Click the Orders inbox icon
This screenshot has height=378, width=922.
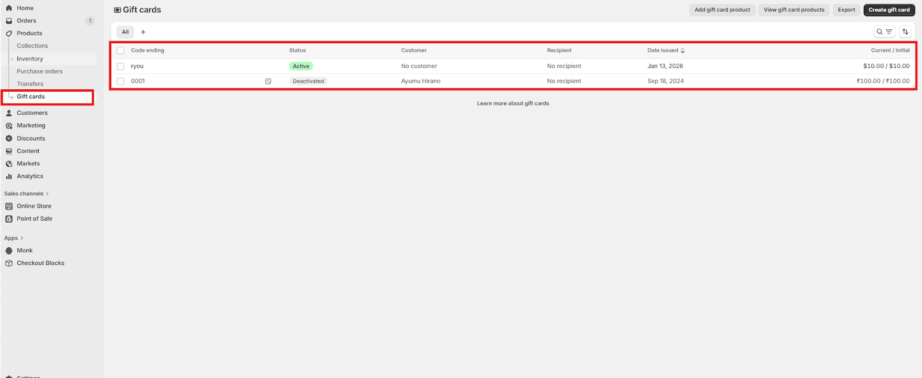pyautogui.click(x=9, y=21)
